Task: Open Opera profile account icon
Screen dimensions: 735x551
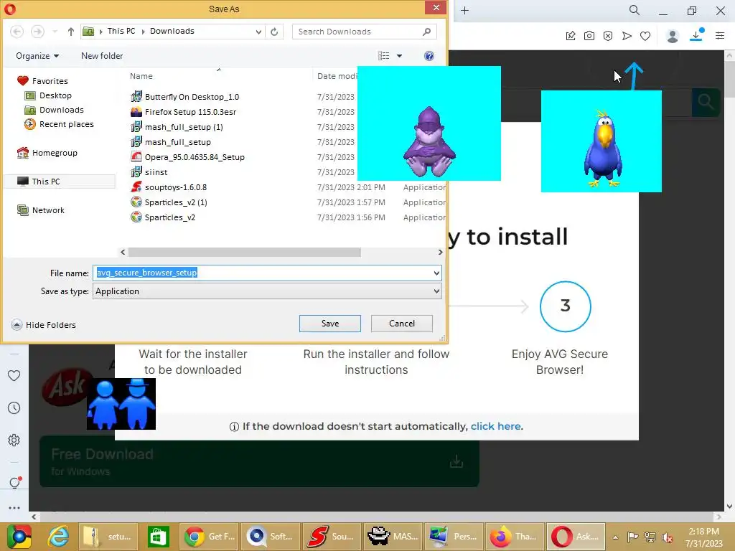Action: click(x=673, y=36)
